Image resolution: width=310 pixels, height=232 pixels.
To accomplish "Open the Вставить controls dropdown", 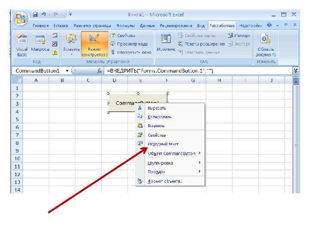I will click(x=71, y=44).
